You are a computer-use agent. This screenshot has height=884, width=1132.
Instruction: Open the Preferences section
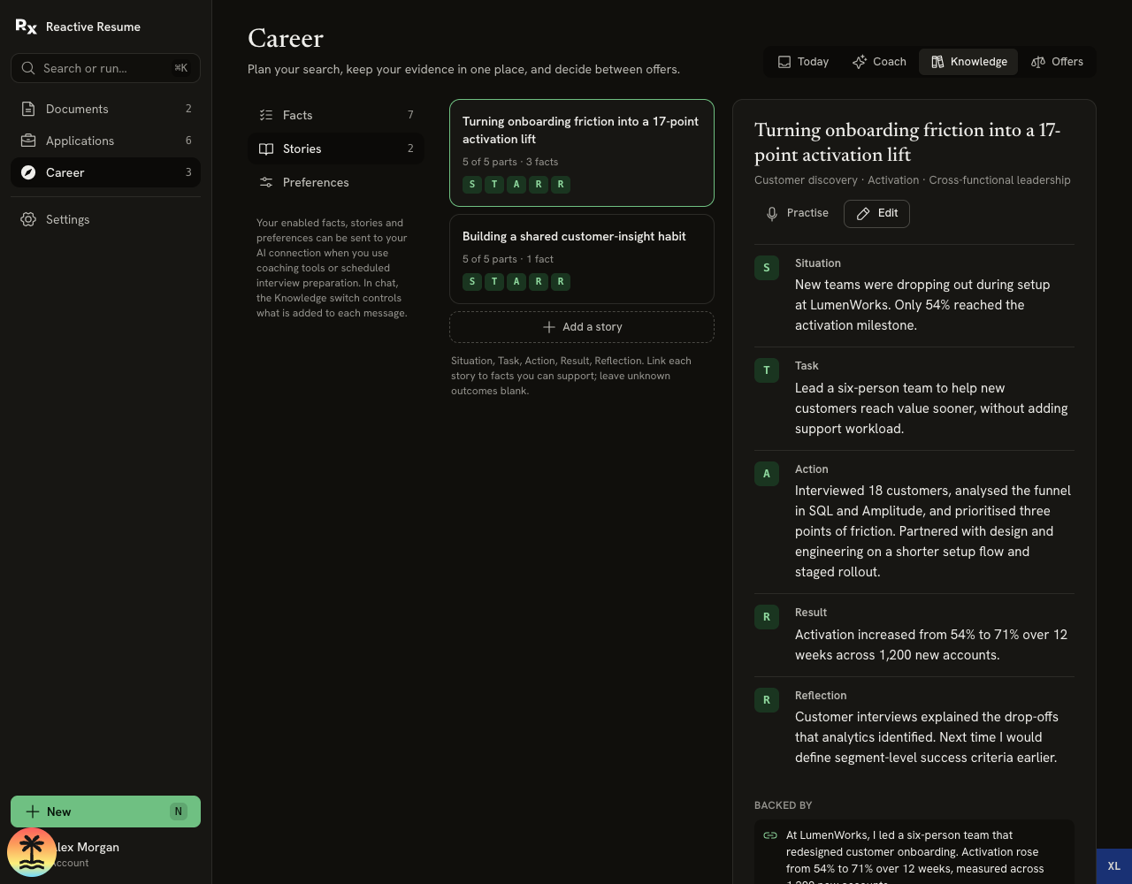(x=336, y=182)
